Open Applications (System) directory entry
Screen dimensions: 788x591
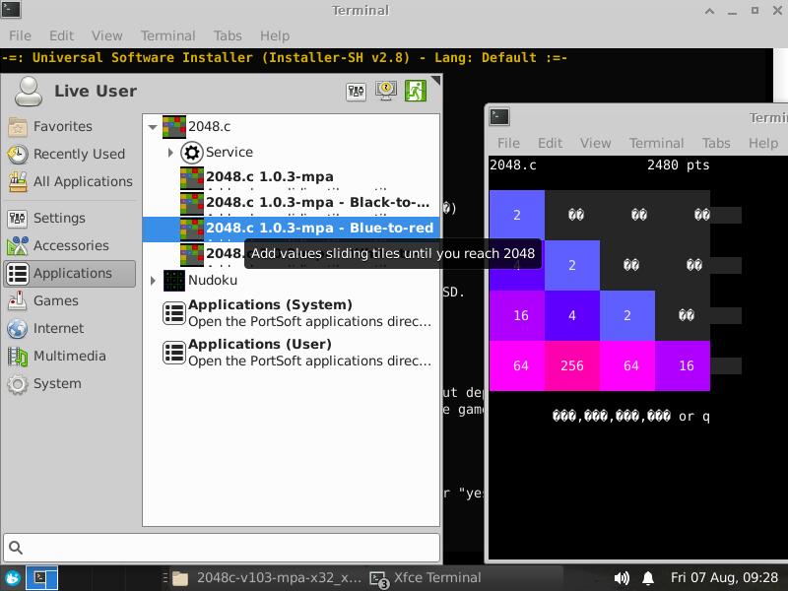coord(291,313)
